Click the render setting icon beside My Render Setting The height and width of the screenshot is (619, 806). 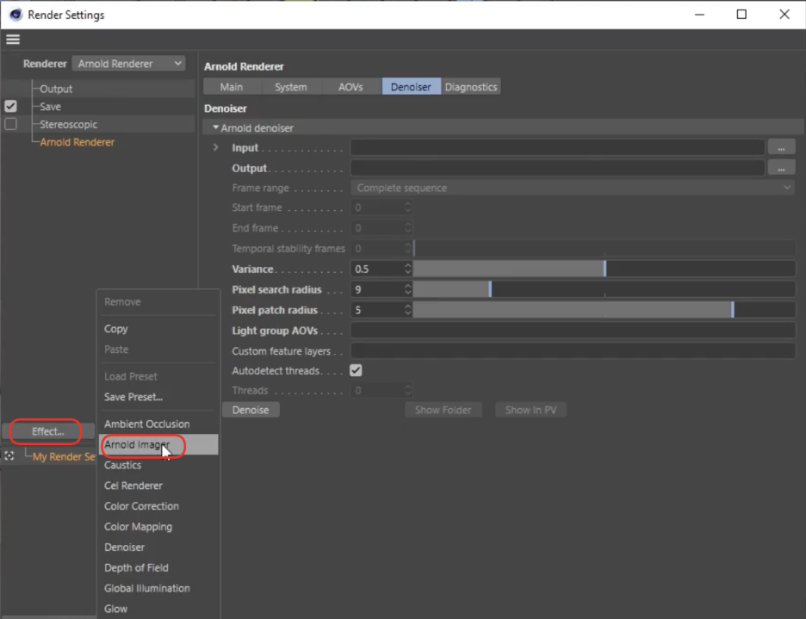click(9, 456)
